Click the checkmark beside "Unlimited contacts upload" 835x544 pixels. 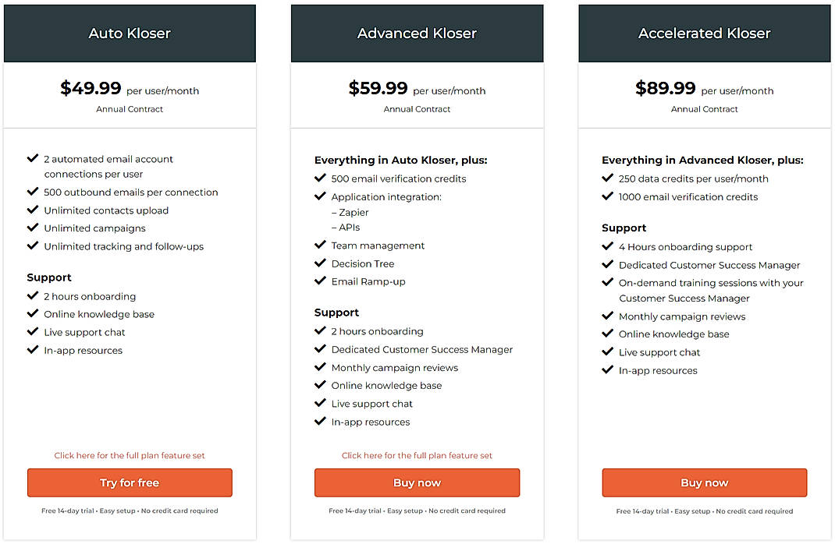point(33,210)
